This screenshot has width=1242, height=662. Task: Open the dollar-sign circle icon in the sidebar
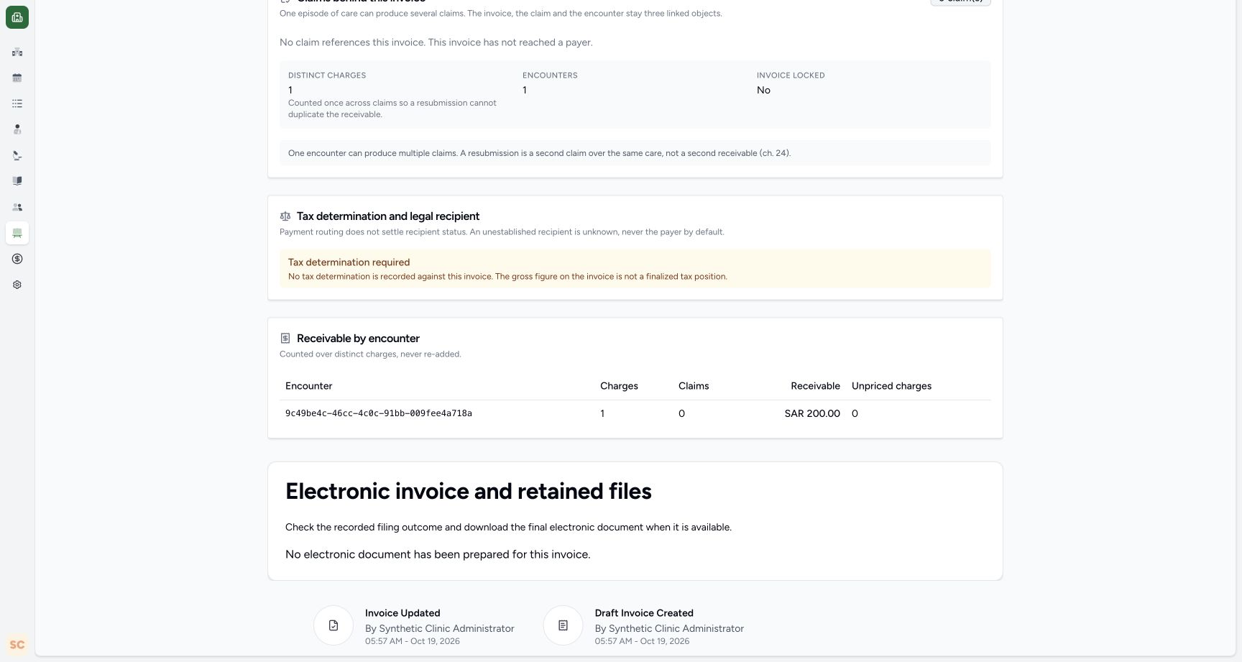[17, 259]
